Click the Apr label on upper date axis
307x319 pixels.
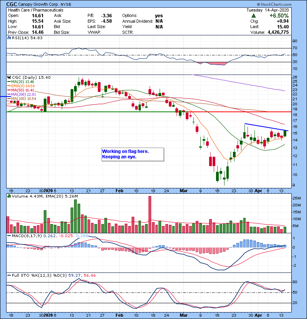pyautogui.click(x=258, y=191)
